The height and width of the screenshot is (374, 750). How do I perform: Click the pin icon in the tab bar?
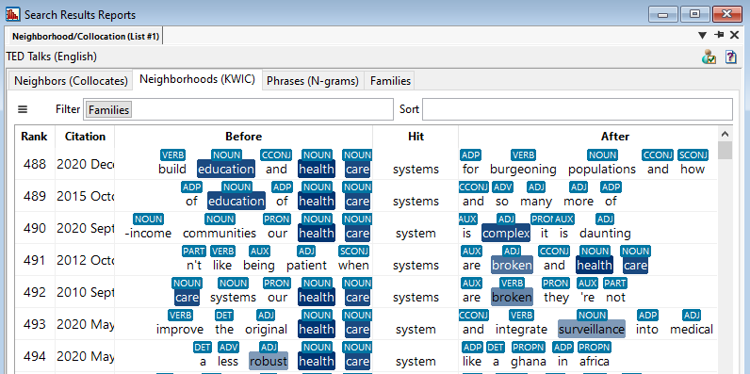click(718, 35)
